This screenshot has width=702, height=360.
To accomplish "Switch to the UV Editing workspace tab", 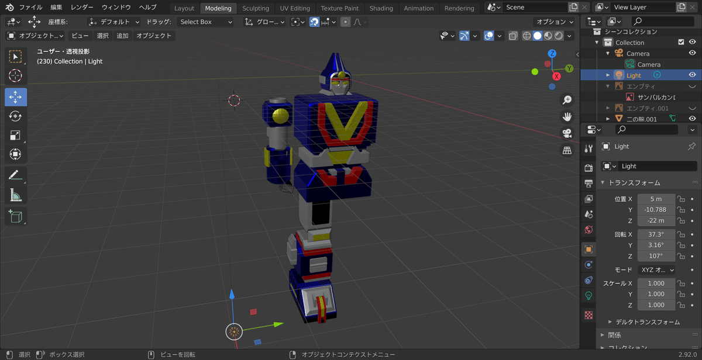I will click(x=295, y=8).
